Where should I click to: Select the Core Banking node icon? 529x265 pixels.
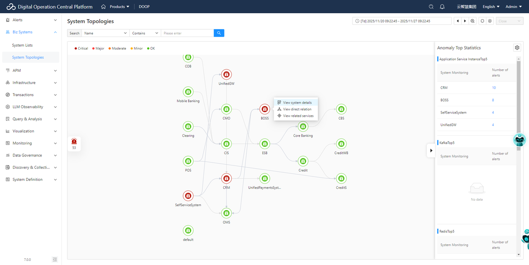[303, 127]
